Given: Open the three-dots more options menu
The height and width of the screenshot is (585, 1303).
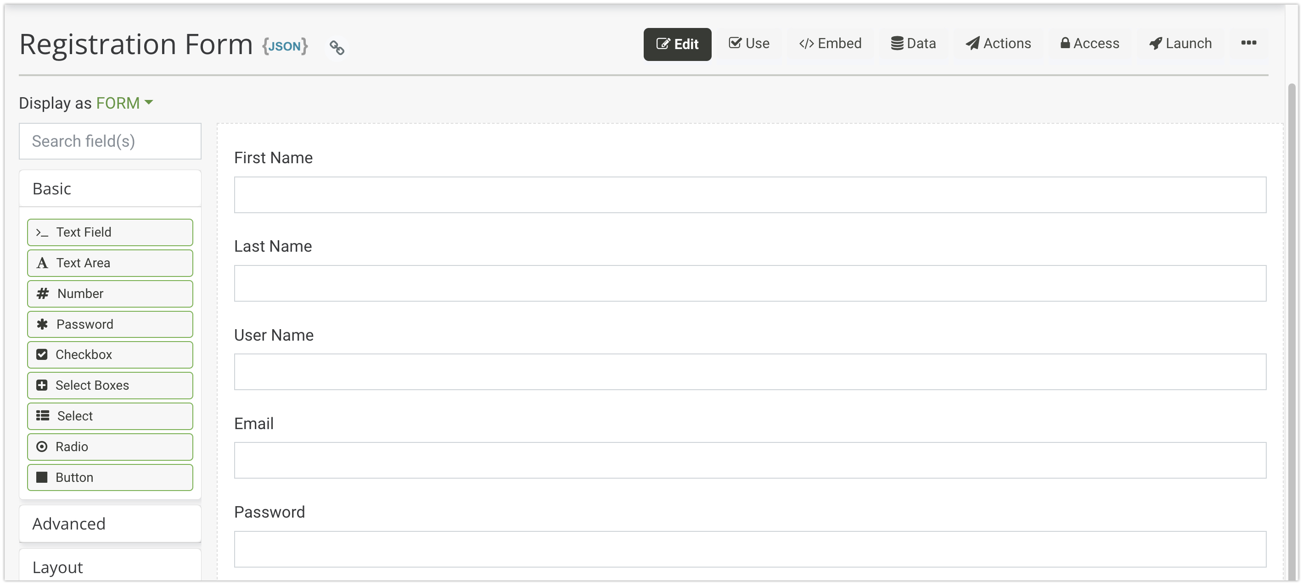Looking at the screenshot, I should 1248,44.
